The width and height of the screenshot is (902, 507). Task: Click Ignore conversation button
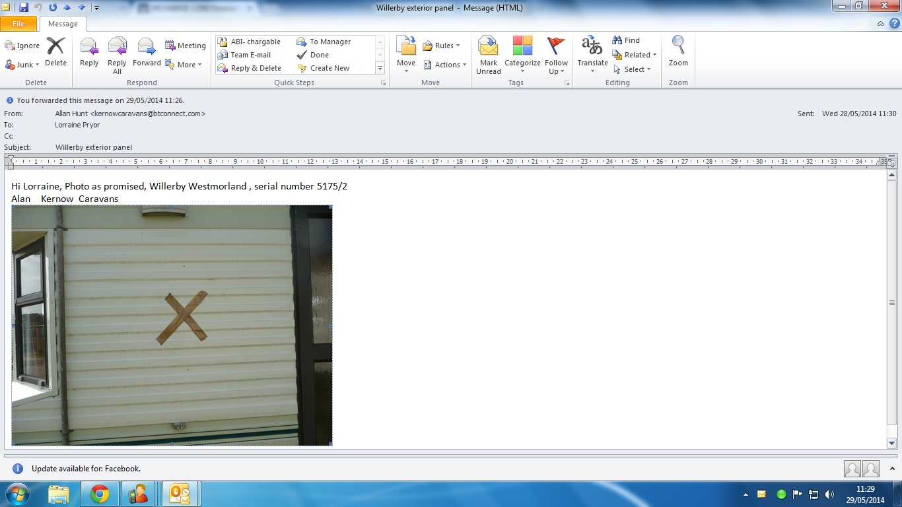pyautogui.click(x=22, y=46)
